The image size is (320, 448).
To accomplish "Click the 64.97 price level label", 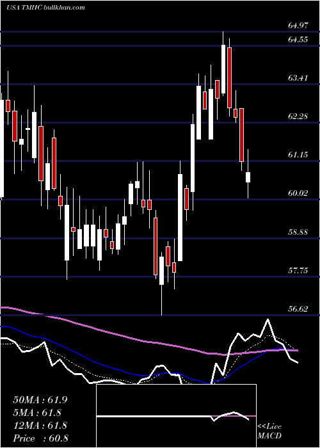I will pyautogui.click(x=298, y=26).
